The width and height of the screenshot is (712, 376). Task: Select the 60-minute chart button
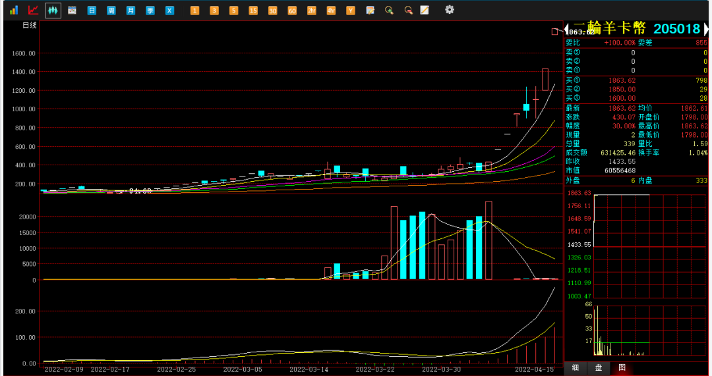292,11
